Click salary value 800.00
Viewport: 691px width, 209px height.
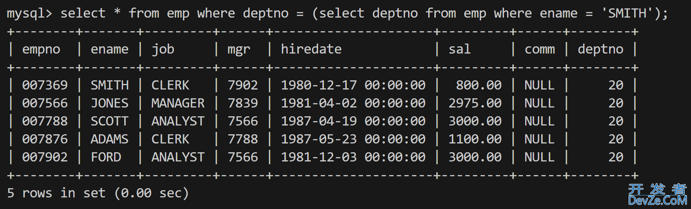pyautogui.click(x=479, y=85)
